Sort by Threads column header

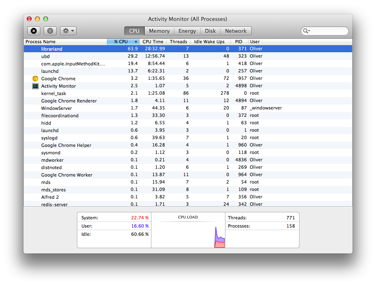pyautogui.click(x=179, y=42)
